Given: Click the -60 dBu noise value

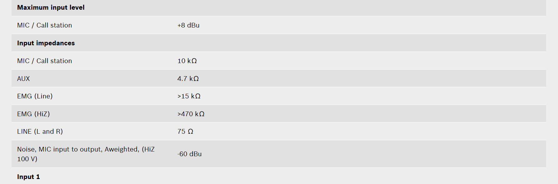Looking at the screenshot, I should (x=189, y=154).
